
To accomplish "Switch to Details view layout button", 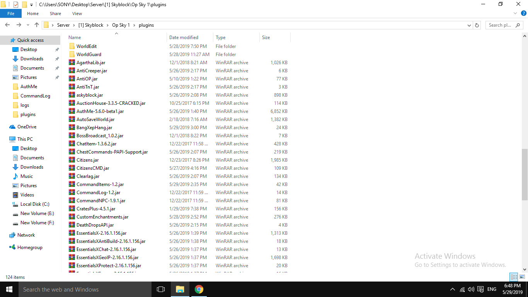I will 514,277.
